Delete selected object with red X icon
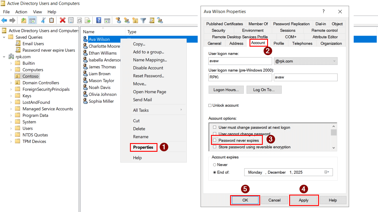Screen dimensions: 378x212 [62, 20]
